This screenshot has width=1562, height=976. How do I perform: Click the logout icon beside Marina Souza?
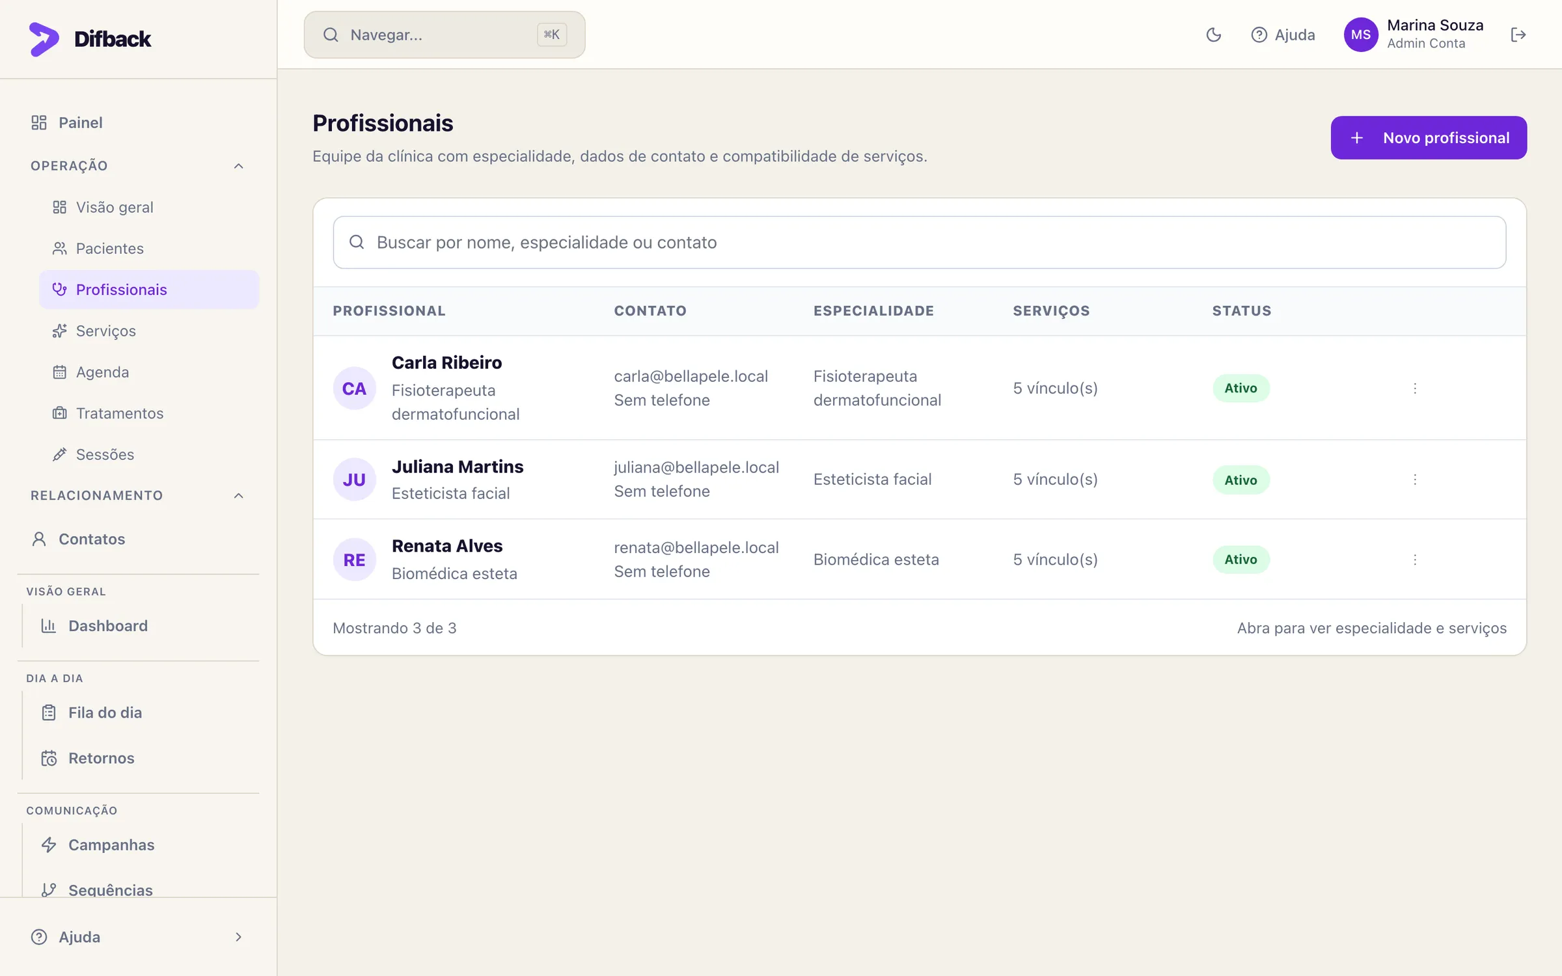(x=1518, y=35)
